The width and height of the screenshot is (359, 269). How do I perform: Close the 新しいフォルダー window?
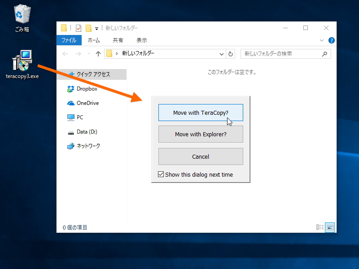point(326,28)
